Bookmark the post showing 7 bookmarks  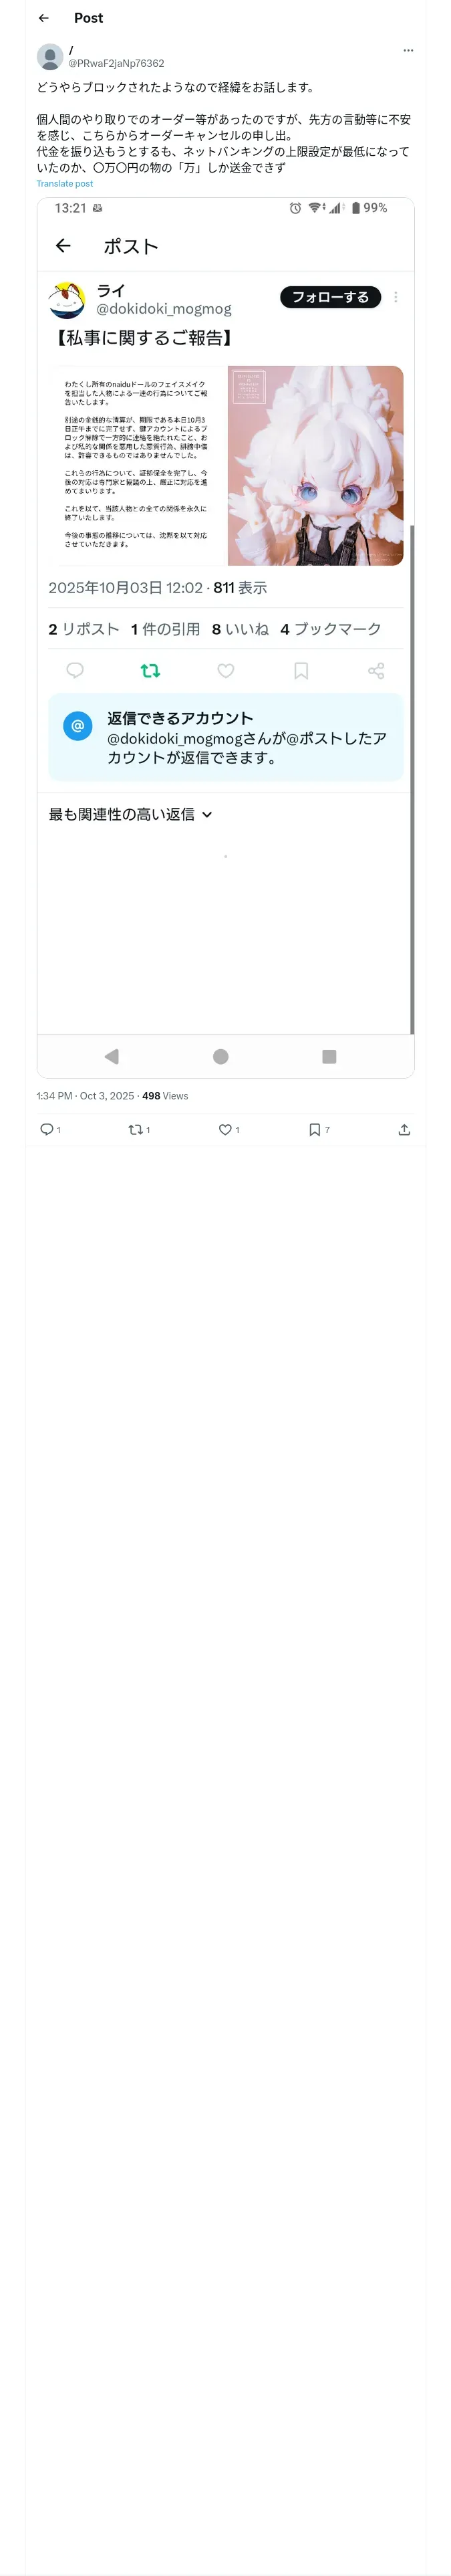[314, 1129]
